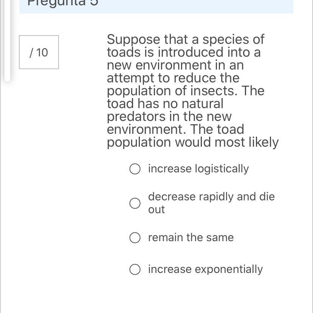Click the vertical scrollbar thumb at left edge
The height and width of the screenshot is (313, 313).
pyautogui.click(x=7, y=41)
